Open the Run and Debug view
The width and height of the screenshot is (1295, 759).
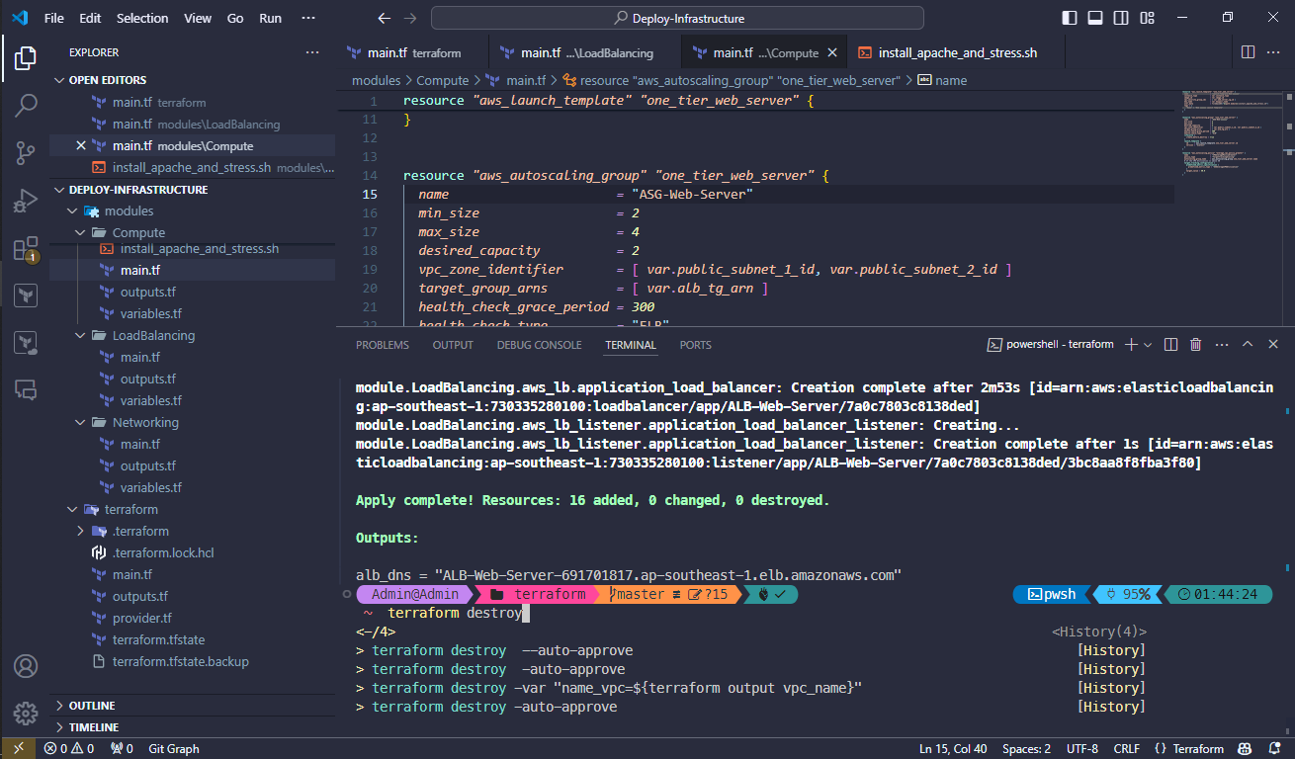[26, 200]
